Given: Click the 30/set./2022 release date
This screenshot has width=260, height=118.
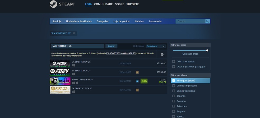Looking at the screenshot, I should point(125,90).
